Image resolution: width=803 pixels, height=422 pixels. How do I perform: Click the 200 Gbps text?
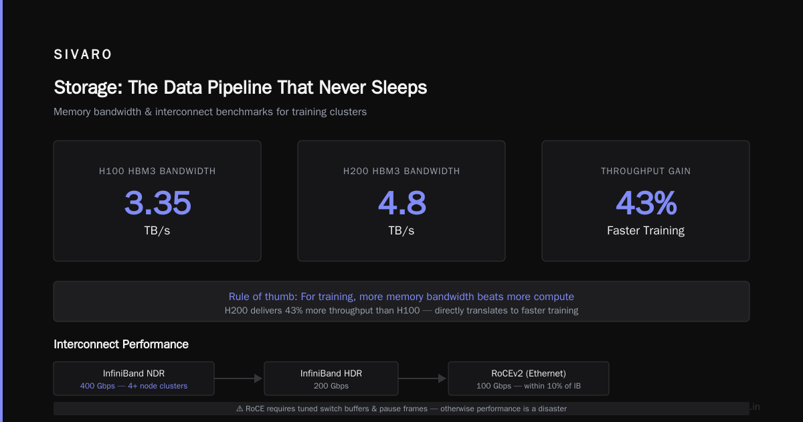(x=331, y=386)
